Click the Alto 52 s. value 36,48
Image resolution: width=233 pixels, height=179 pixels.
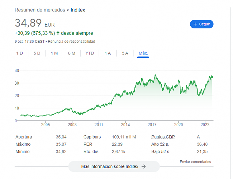click(202, 144)
